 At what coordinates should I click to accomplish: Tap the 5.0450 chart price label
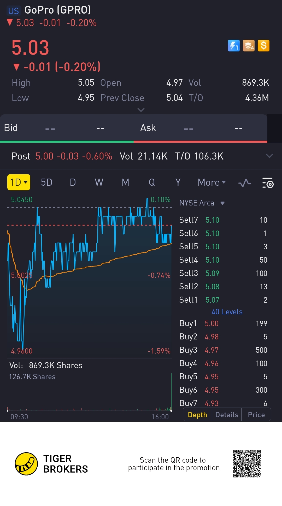coord(22,200)
